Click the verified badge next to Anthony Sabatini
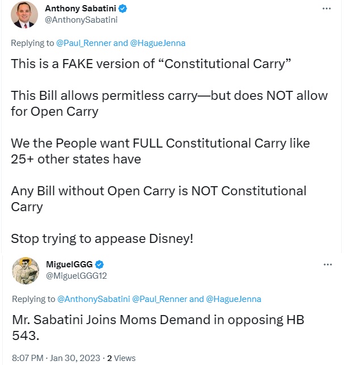 pyautogui.click(x=123, y=9)
